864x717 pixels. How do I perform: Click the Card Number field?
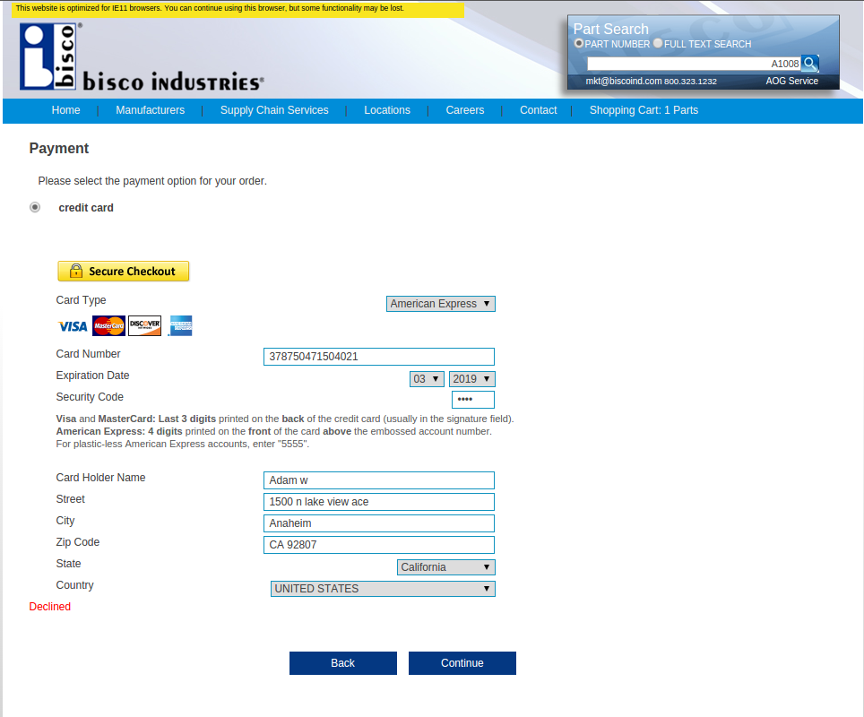(x=379, y=357)
